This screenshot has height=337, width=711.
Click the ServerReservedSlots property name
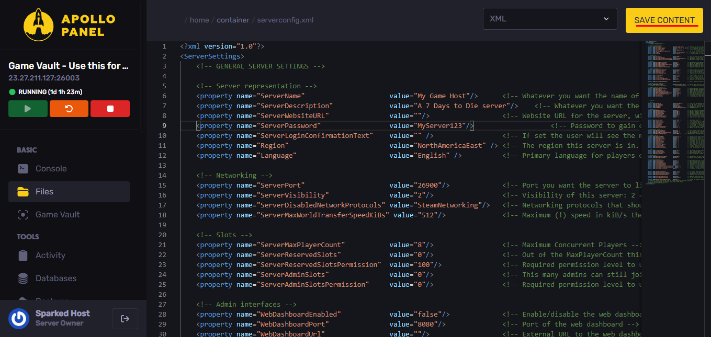click(298, 255)
